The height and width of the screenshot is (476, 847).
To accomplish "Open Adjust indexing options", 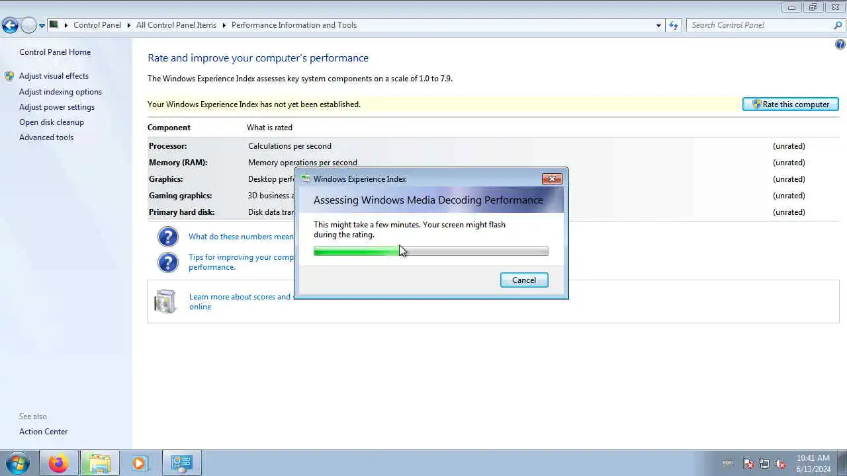I will click(x=60, y=92).
